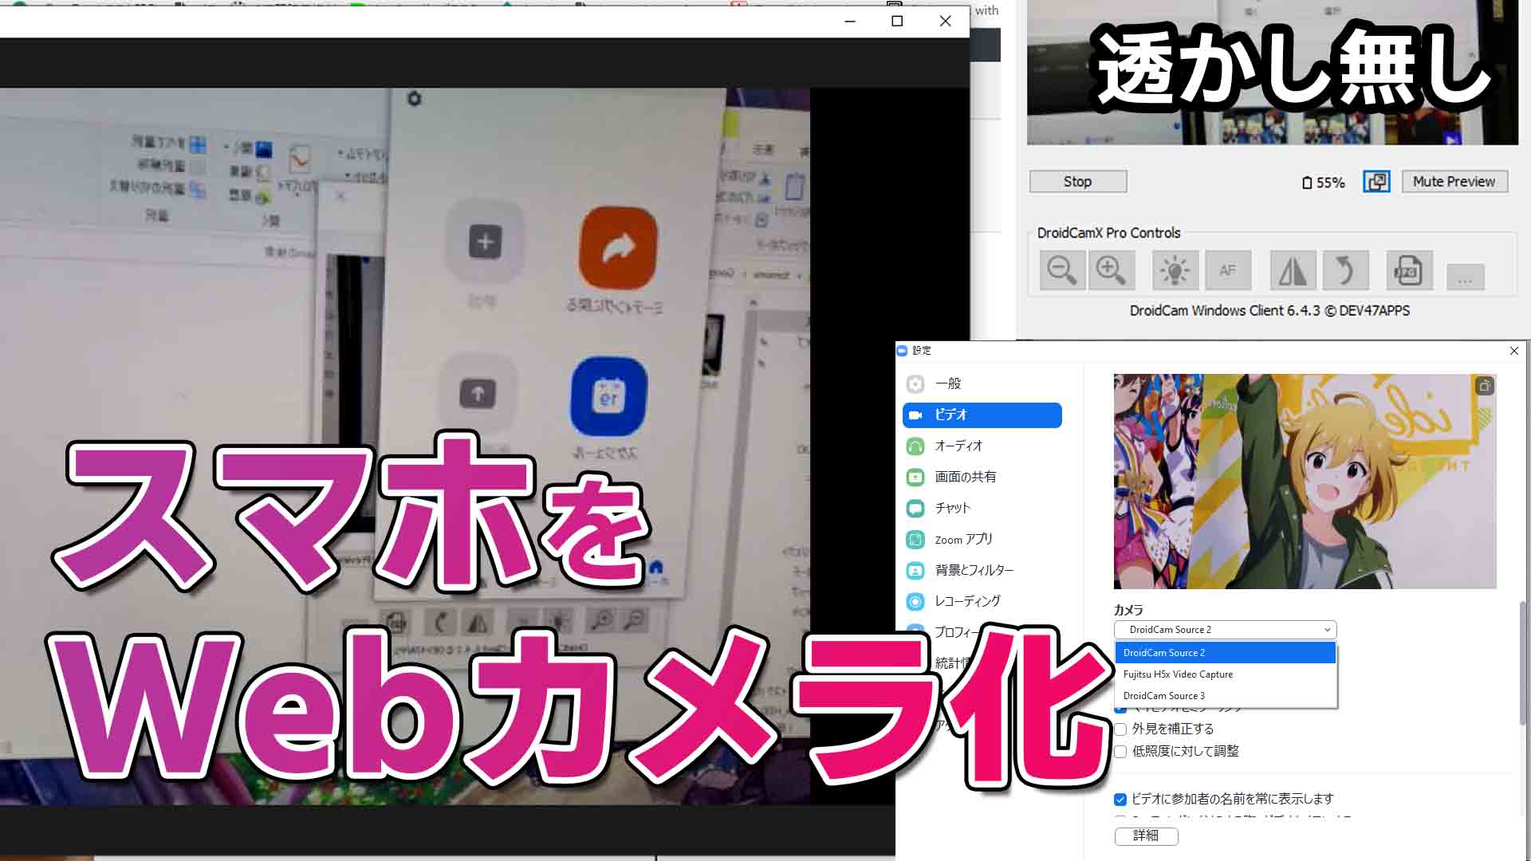Click the DroidCam video preview thumbnail

(1272, 73)
